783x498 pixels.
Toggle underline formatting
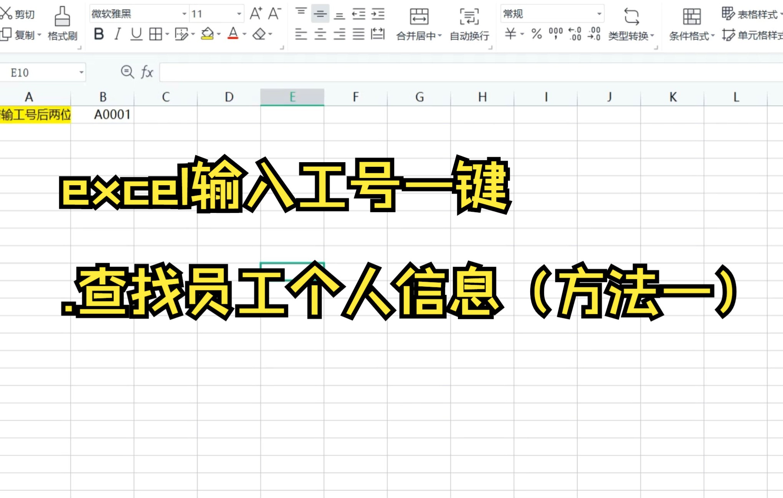(x=135, y=34)
